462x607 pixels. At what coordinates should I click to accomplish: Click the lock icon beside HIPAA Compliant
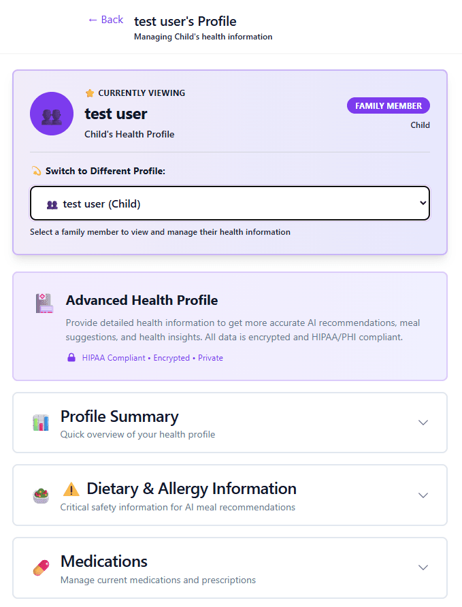coord(71,357)
